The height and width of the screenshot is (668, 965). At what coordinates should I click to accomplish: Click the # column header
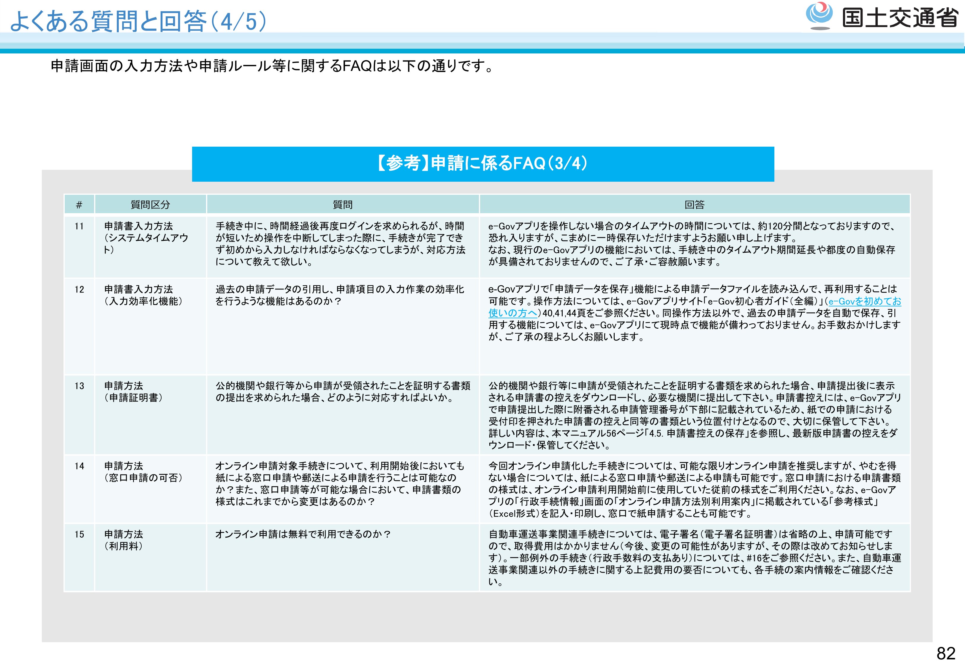tap(79, 205)
